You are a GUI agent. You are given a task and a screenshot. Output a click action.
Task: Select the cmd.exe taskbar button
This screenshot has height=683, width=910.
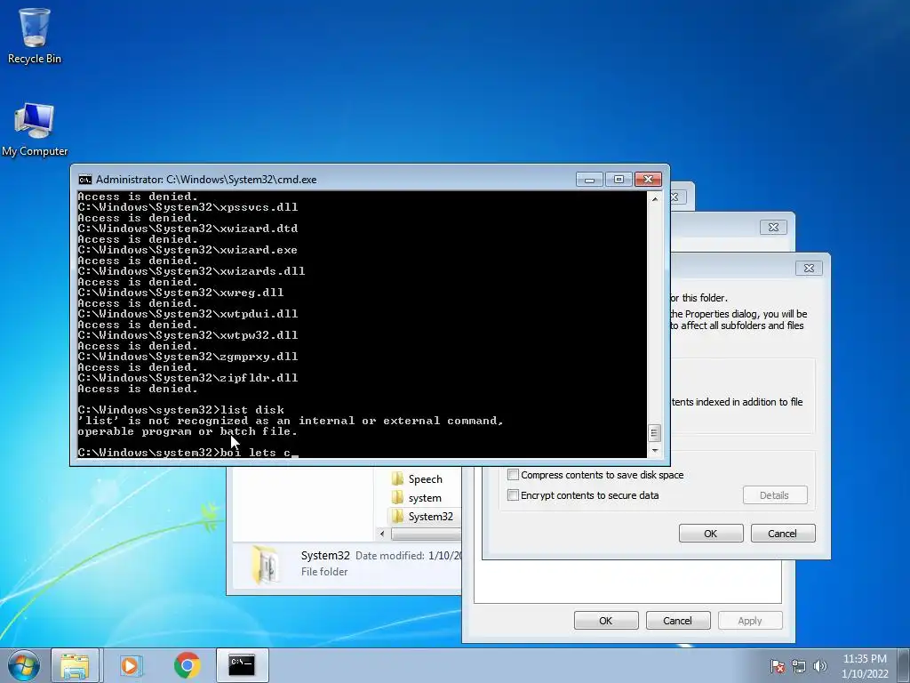[x=242, y=665]
